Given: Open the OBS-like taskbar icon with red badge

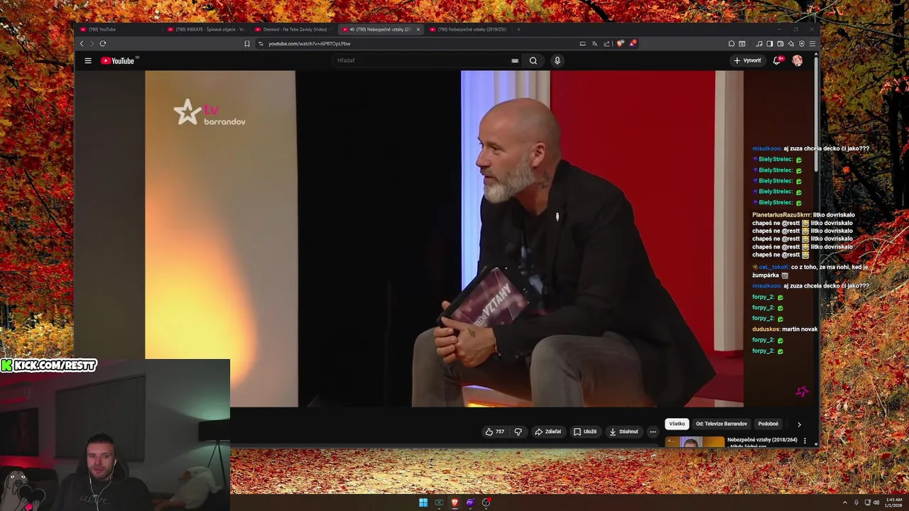Looking at the screenshot, I should coord(486,502).
